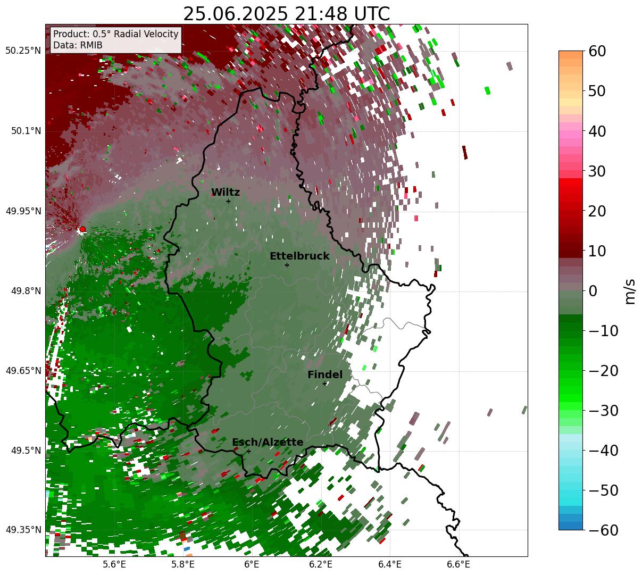This screenshot has width=642, height=575.
Task: Click the colorbar 50 tick label
Action: coord(597,91)
